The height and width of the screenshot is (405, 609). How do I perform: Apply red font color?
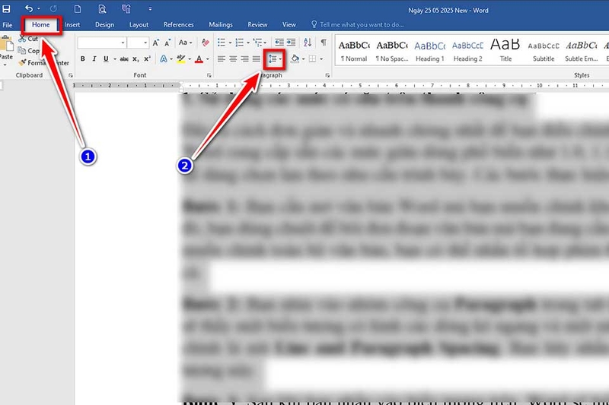199,59
